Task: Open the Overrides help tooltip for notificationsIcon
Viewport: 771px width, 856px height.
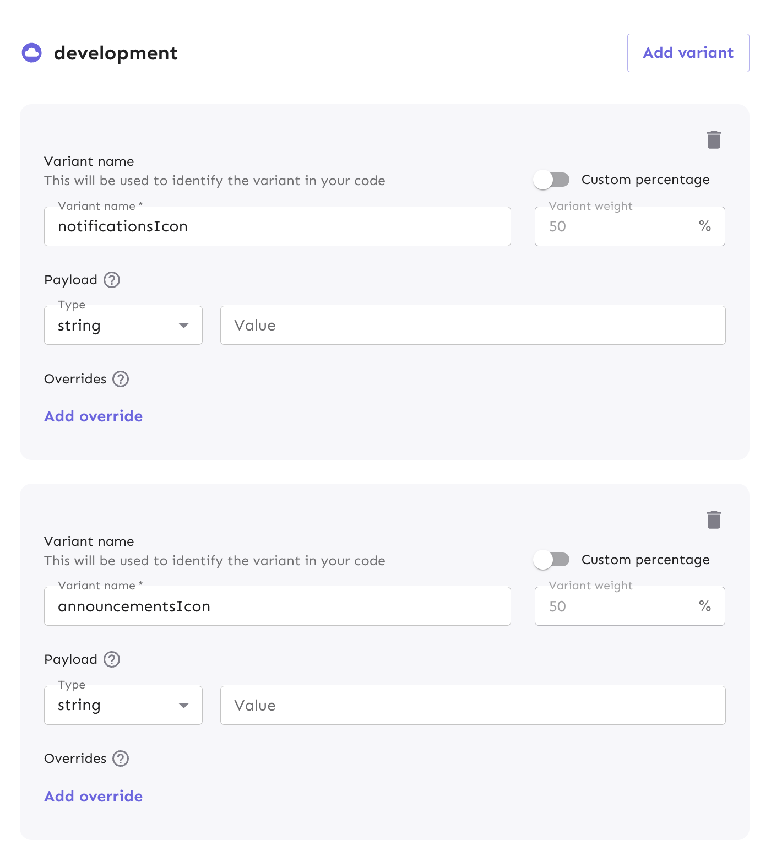Action: 120,379
